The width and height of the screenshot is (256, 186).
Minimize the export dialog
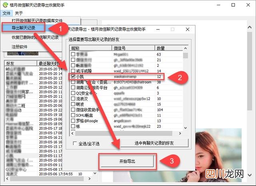(158, 29)
